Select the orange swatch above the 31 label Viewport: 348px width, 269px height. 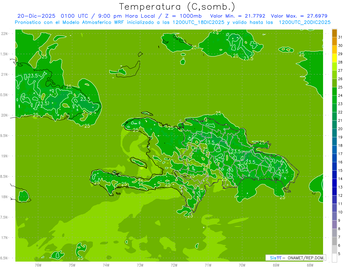coord(334,33)
